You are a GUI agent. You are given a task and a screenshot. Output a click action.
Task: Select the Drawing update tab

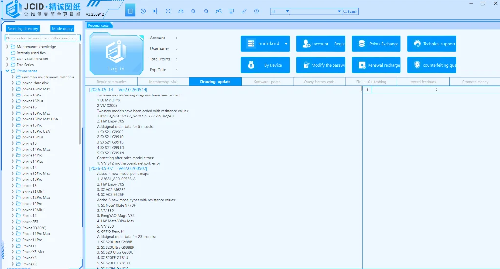(x=215, y=82)
